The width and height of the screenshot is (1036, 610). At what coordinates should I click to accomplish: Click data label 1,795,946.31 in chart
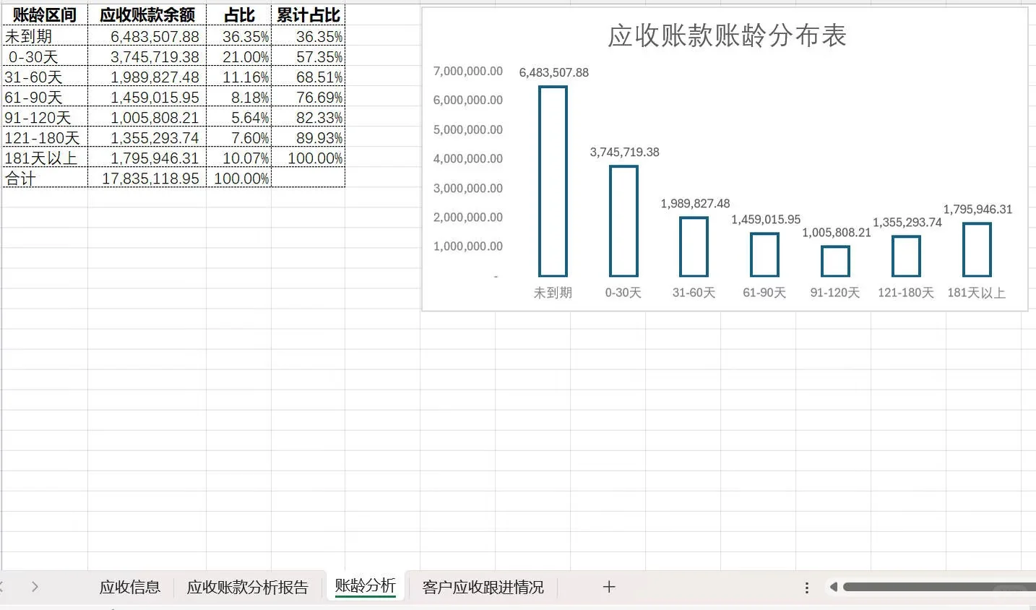(978, 209)
